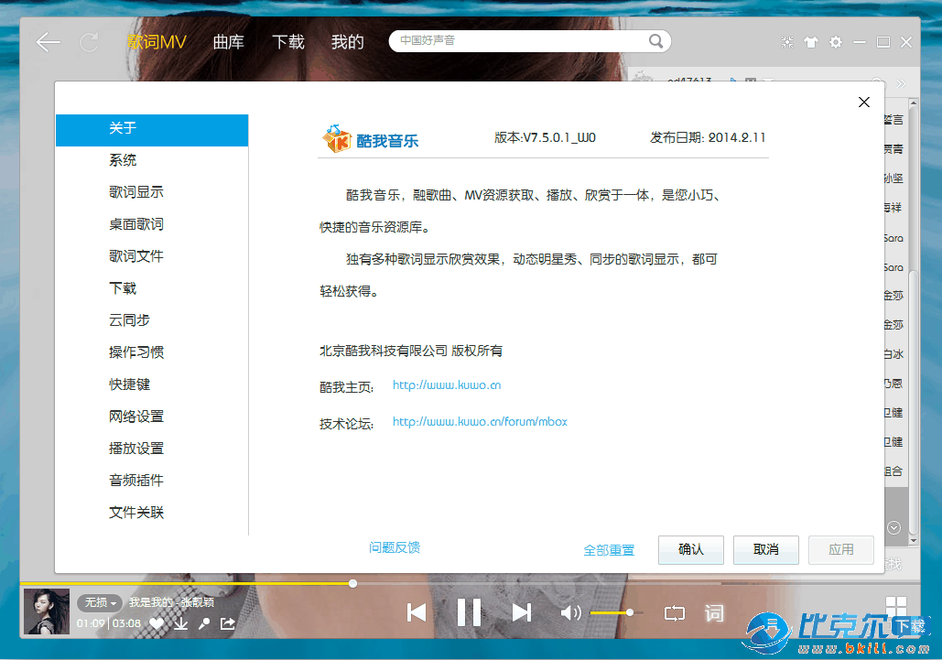The height and width of the screenshot is (660, 942).
Task: Toggle the lyrics 词 icon
Action: pyautogui.click(x=714, y=613)
